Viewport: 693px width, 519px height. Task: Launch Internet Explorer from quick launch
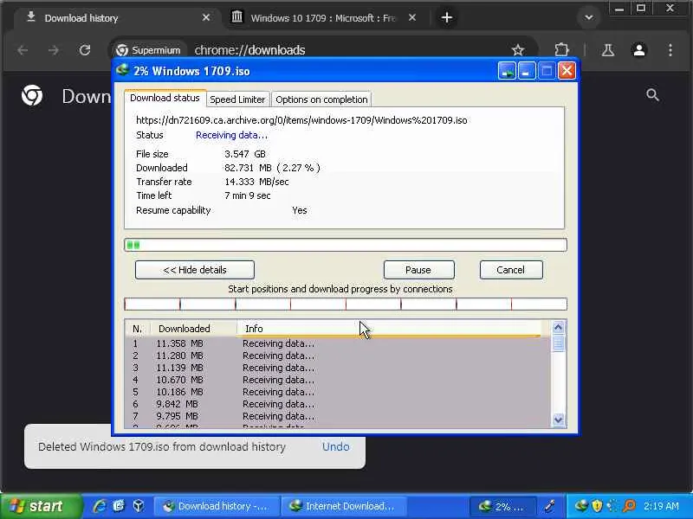click(100, 506)
